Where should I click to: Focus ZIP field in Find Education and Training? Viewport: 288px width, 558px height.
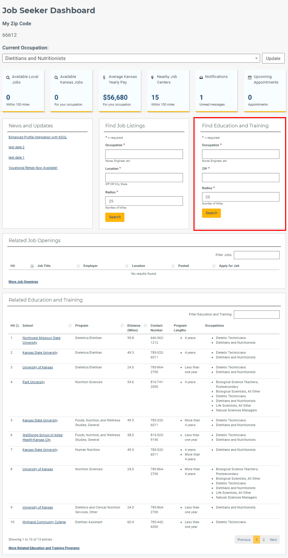(241, 178)
